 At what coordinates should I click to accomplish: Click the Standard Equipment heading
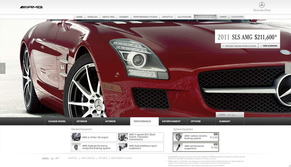tap(81, 130)
